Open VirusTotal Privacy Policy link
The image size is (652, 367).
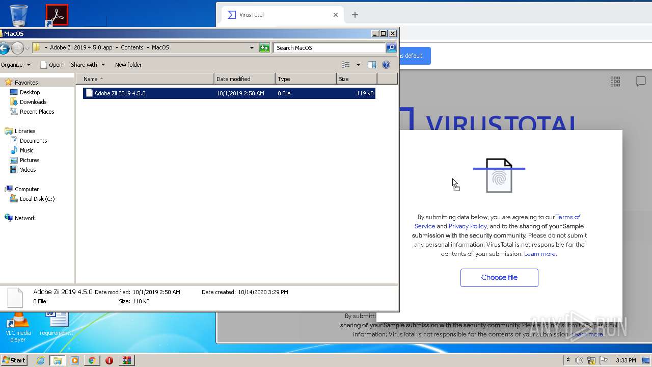[468, 226]
